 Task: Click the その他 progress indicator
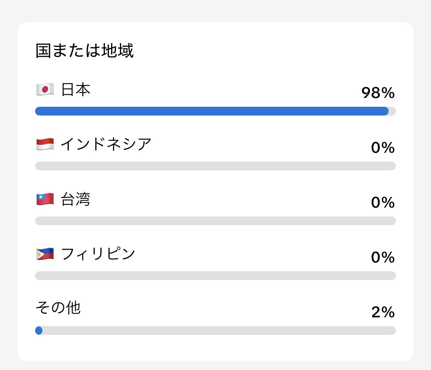coord(39,330)
